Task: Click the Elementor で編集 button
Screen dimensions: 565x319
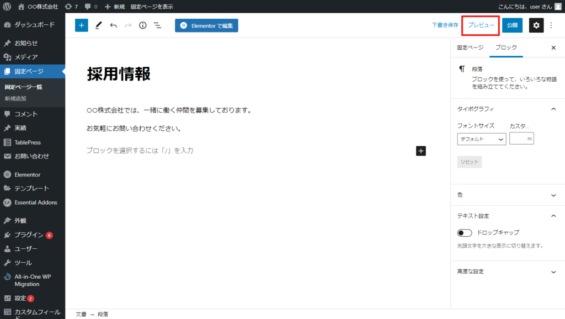Action: (206, 26)
